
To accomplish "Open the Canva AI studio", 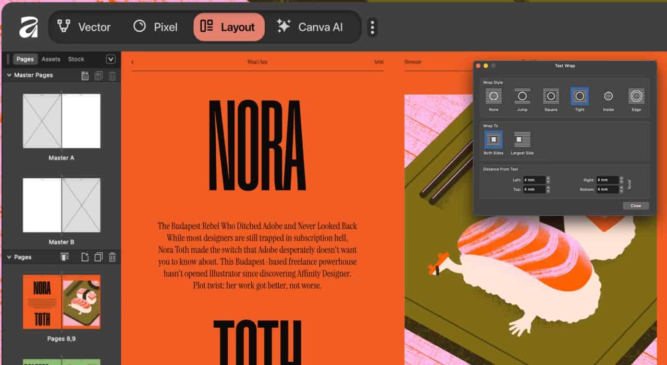I will coord(310,27).
